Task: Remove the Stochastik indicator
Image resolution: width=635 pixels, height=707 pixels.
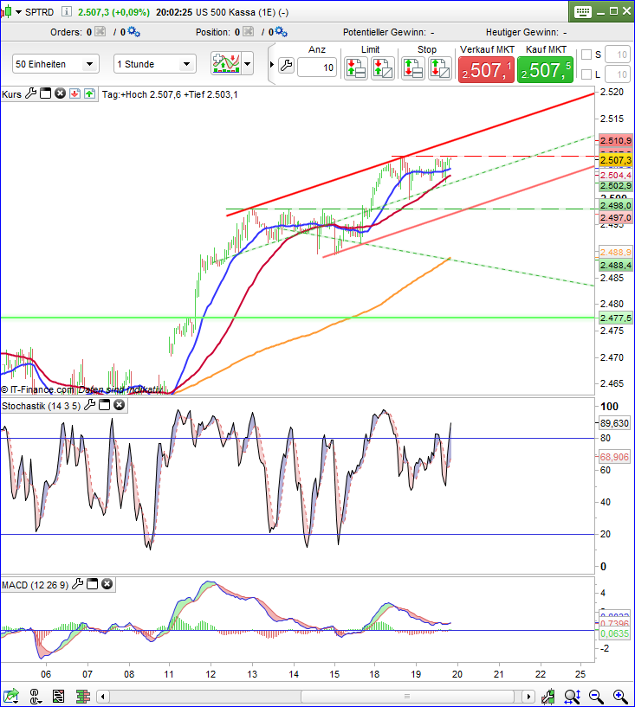Action: (x=120, y=405)
